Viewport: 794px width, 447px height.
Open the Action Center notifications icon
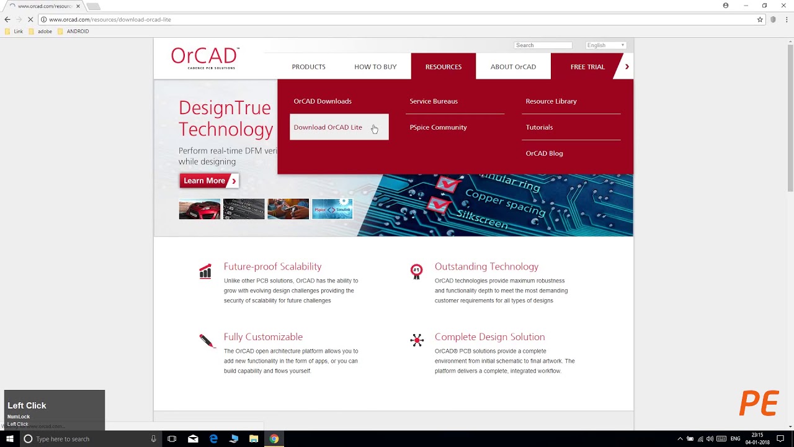(x=780, y=439)
